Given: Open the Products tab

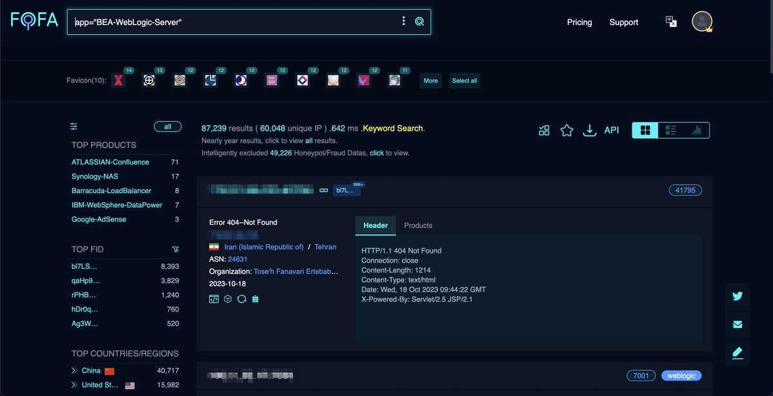Looking at the screenshot, I should point(418,225).
